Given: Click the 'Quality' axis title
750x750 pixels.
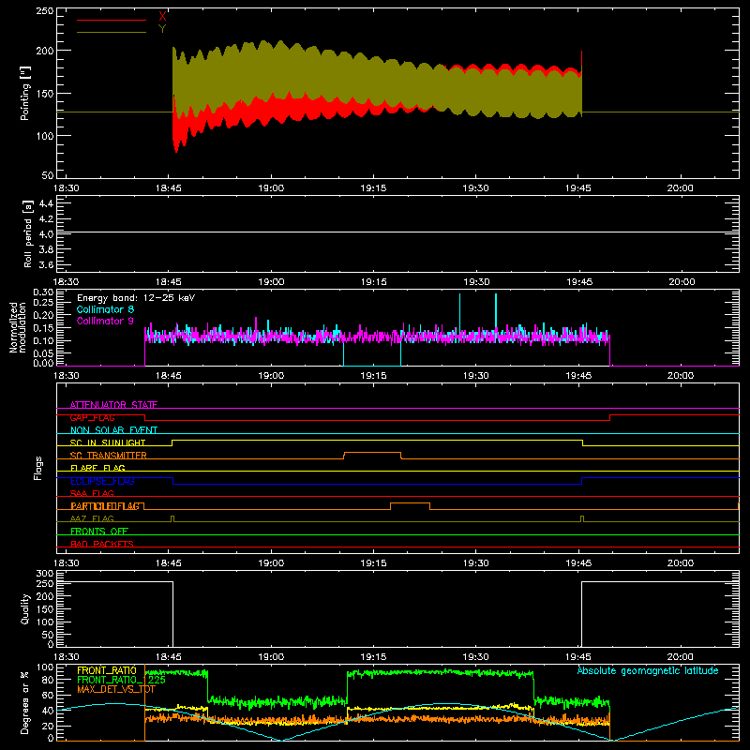Looking at the screenshot, I should [25, 608].
